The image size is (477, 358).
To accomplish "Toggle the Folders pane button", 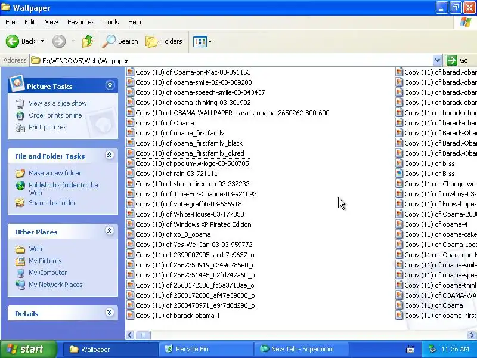I will pyautogui.click(x=163, y=41).
